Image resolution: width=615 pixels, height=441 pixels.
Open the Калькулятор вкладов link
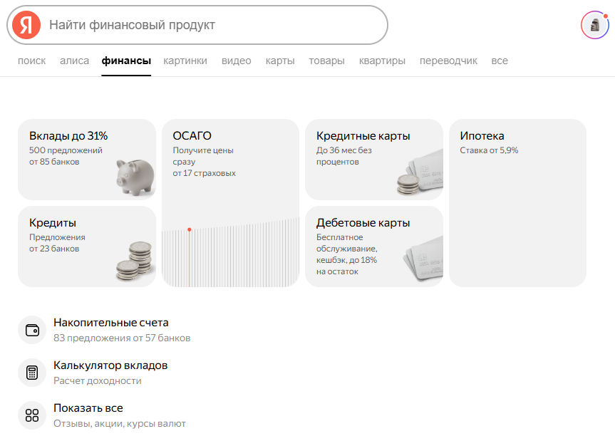click(110, 365)
